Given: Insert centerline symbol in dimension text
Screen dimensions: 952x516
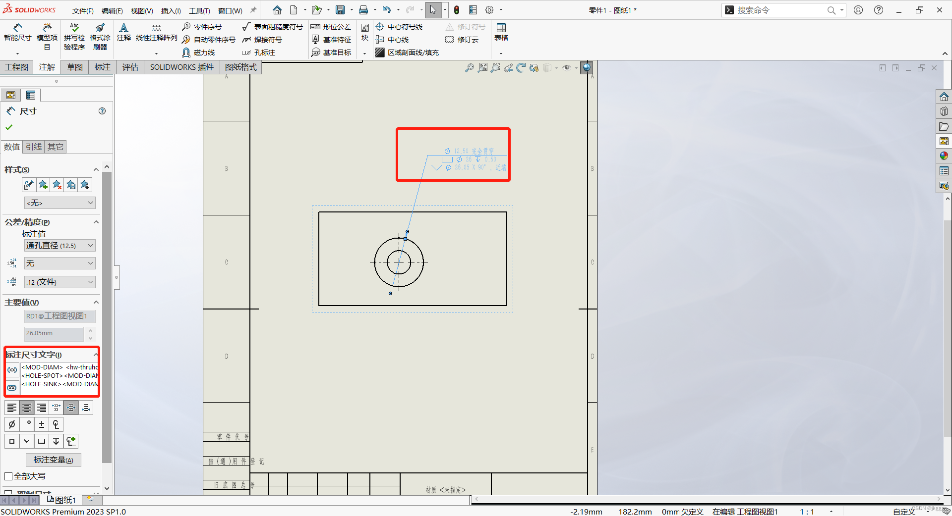Looking at the screenshot, I should click(56, 424).
